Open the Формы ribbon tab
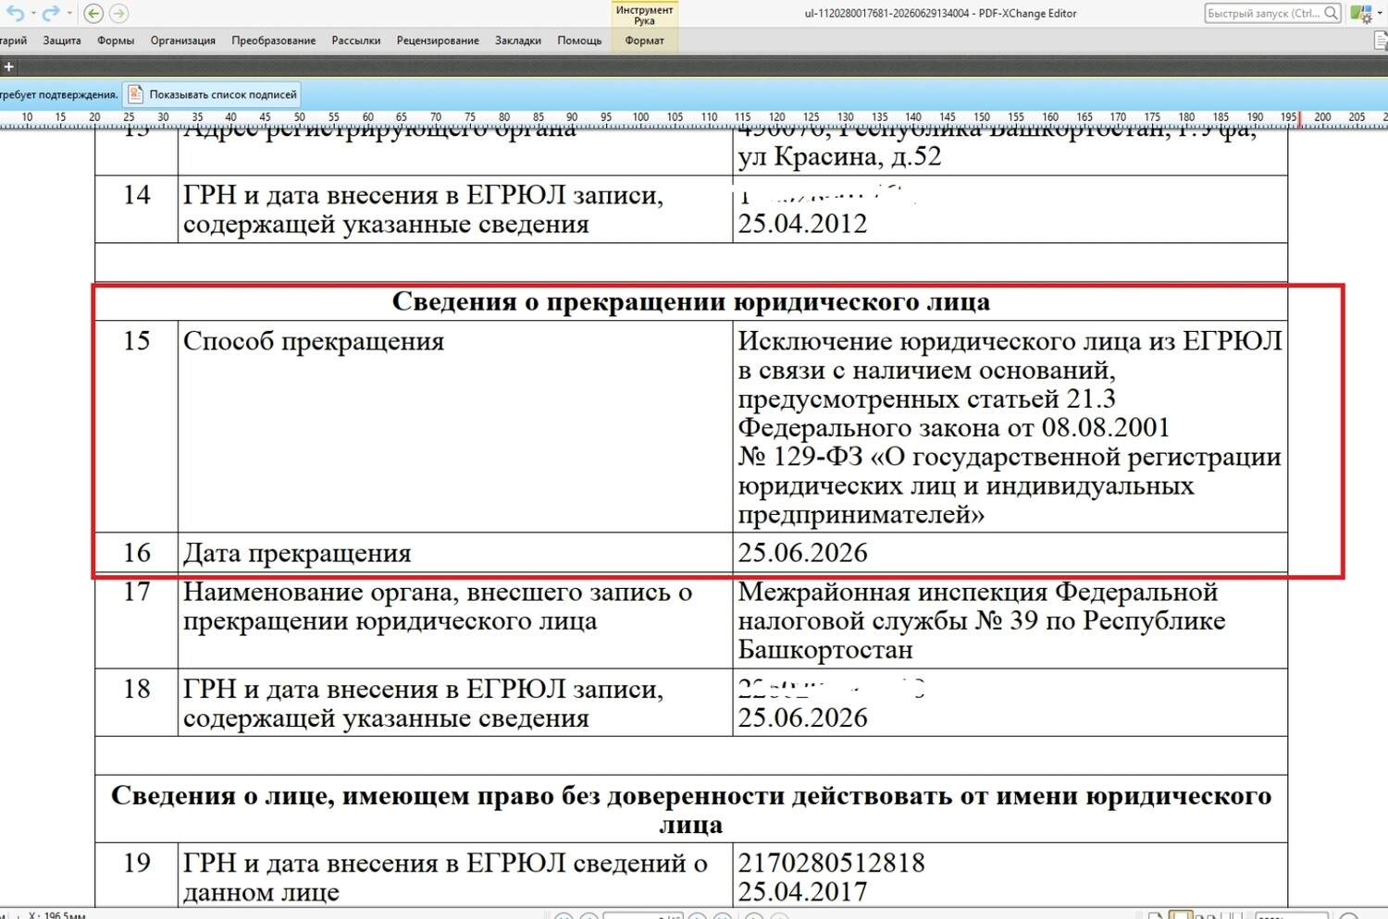The width and height of the screenshot is (1388, 919). [116, 41]
